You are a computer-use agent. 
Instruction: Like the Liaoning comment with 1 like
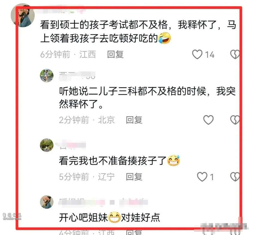[x=202, y=177]
